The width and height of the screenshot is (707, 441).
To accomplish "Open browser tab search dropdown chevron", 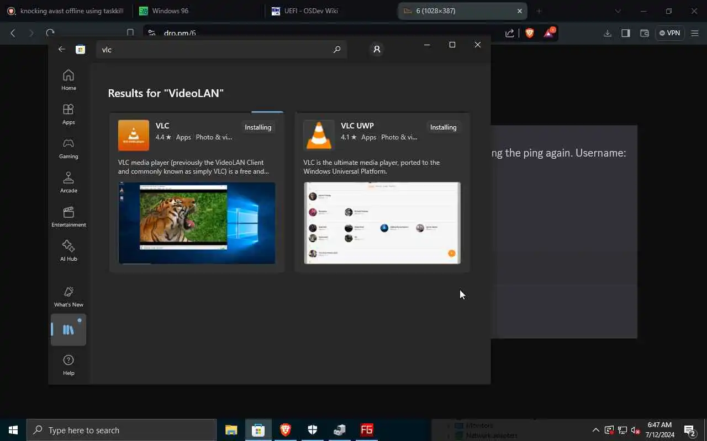I will pos(618,10).
